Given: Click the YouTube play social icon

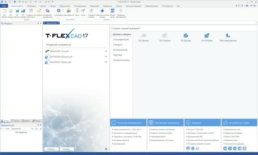Looking at the screenshot, I should pyautogui.click(x=230, y=149).
